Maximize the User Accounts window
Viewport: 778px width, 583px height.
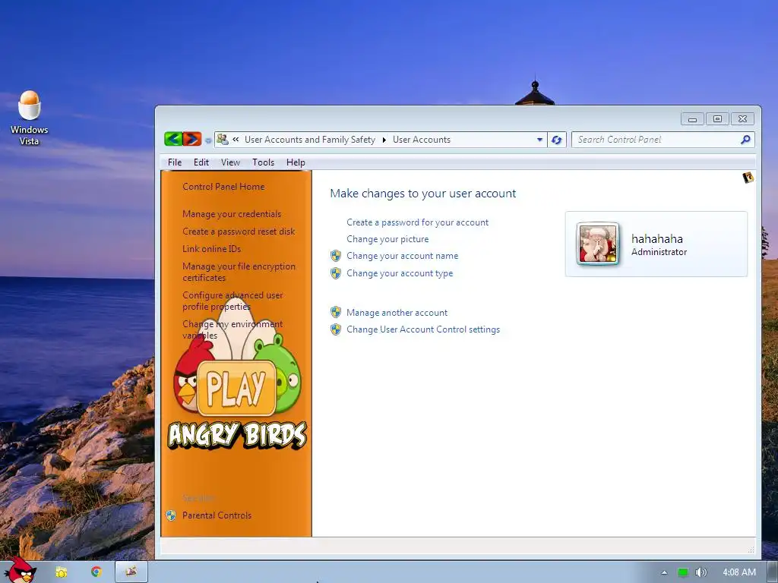(717, 119)
